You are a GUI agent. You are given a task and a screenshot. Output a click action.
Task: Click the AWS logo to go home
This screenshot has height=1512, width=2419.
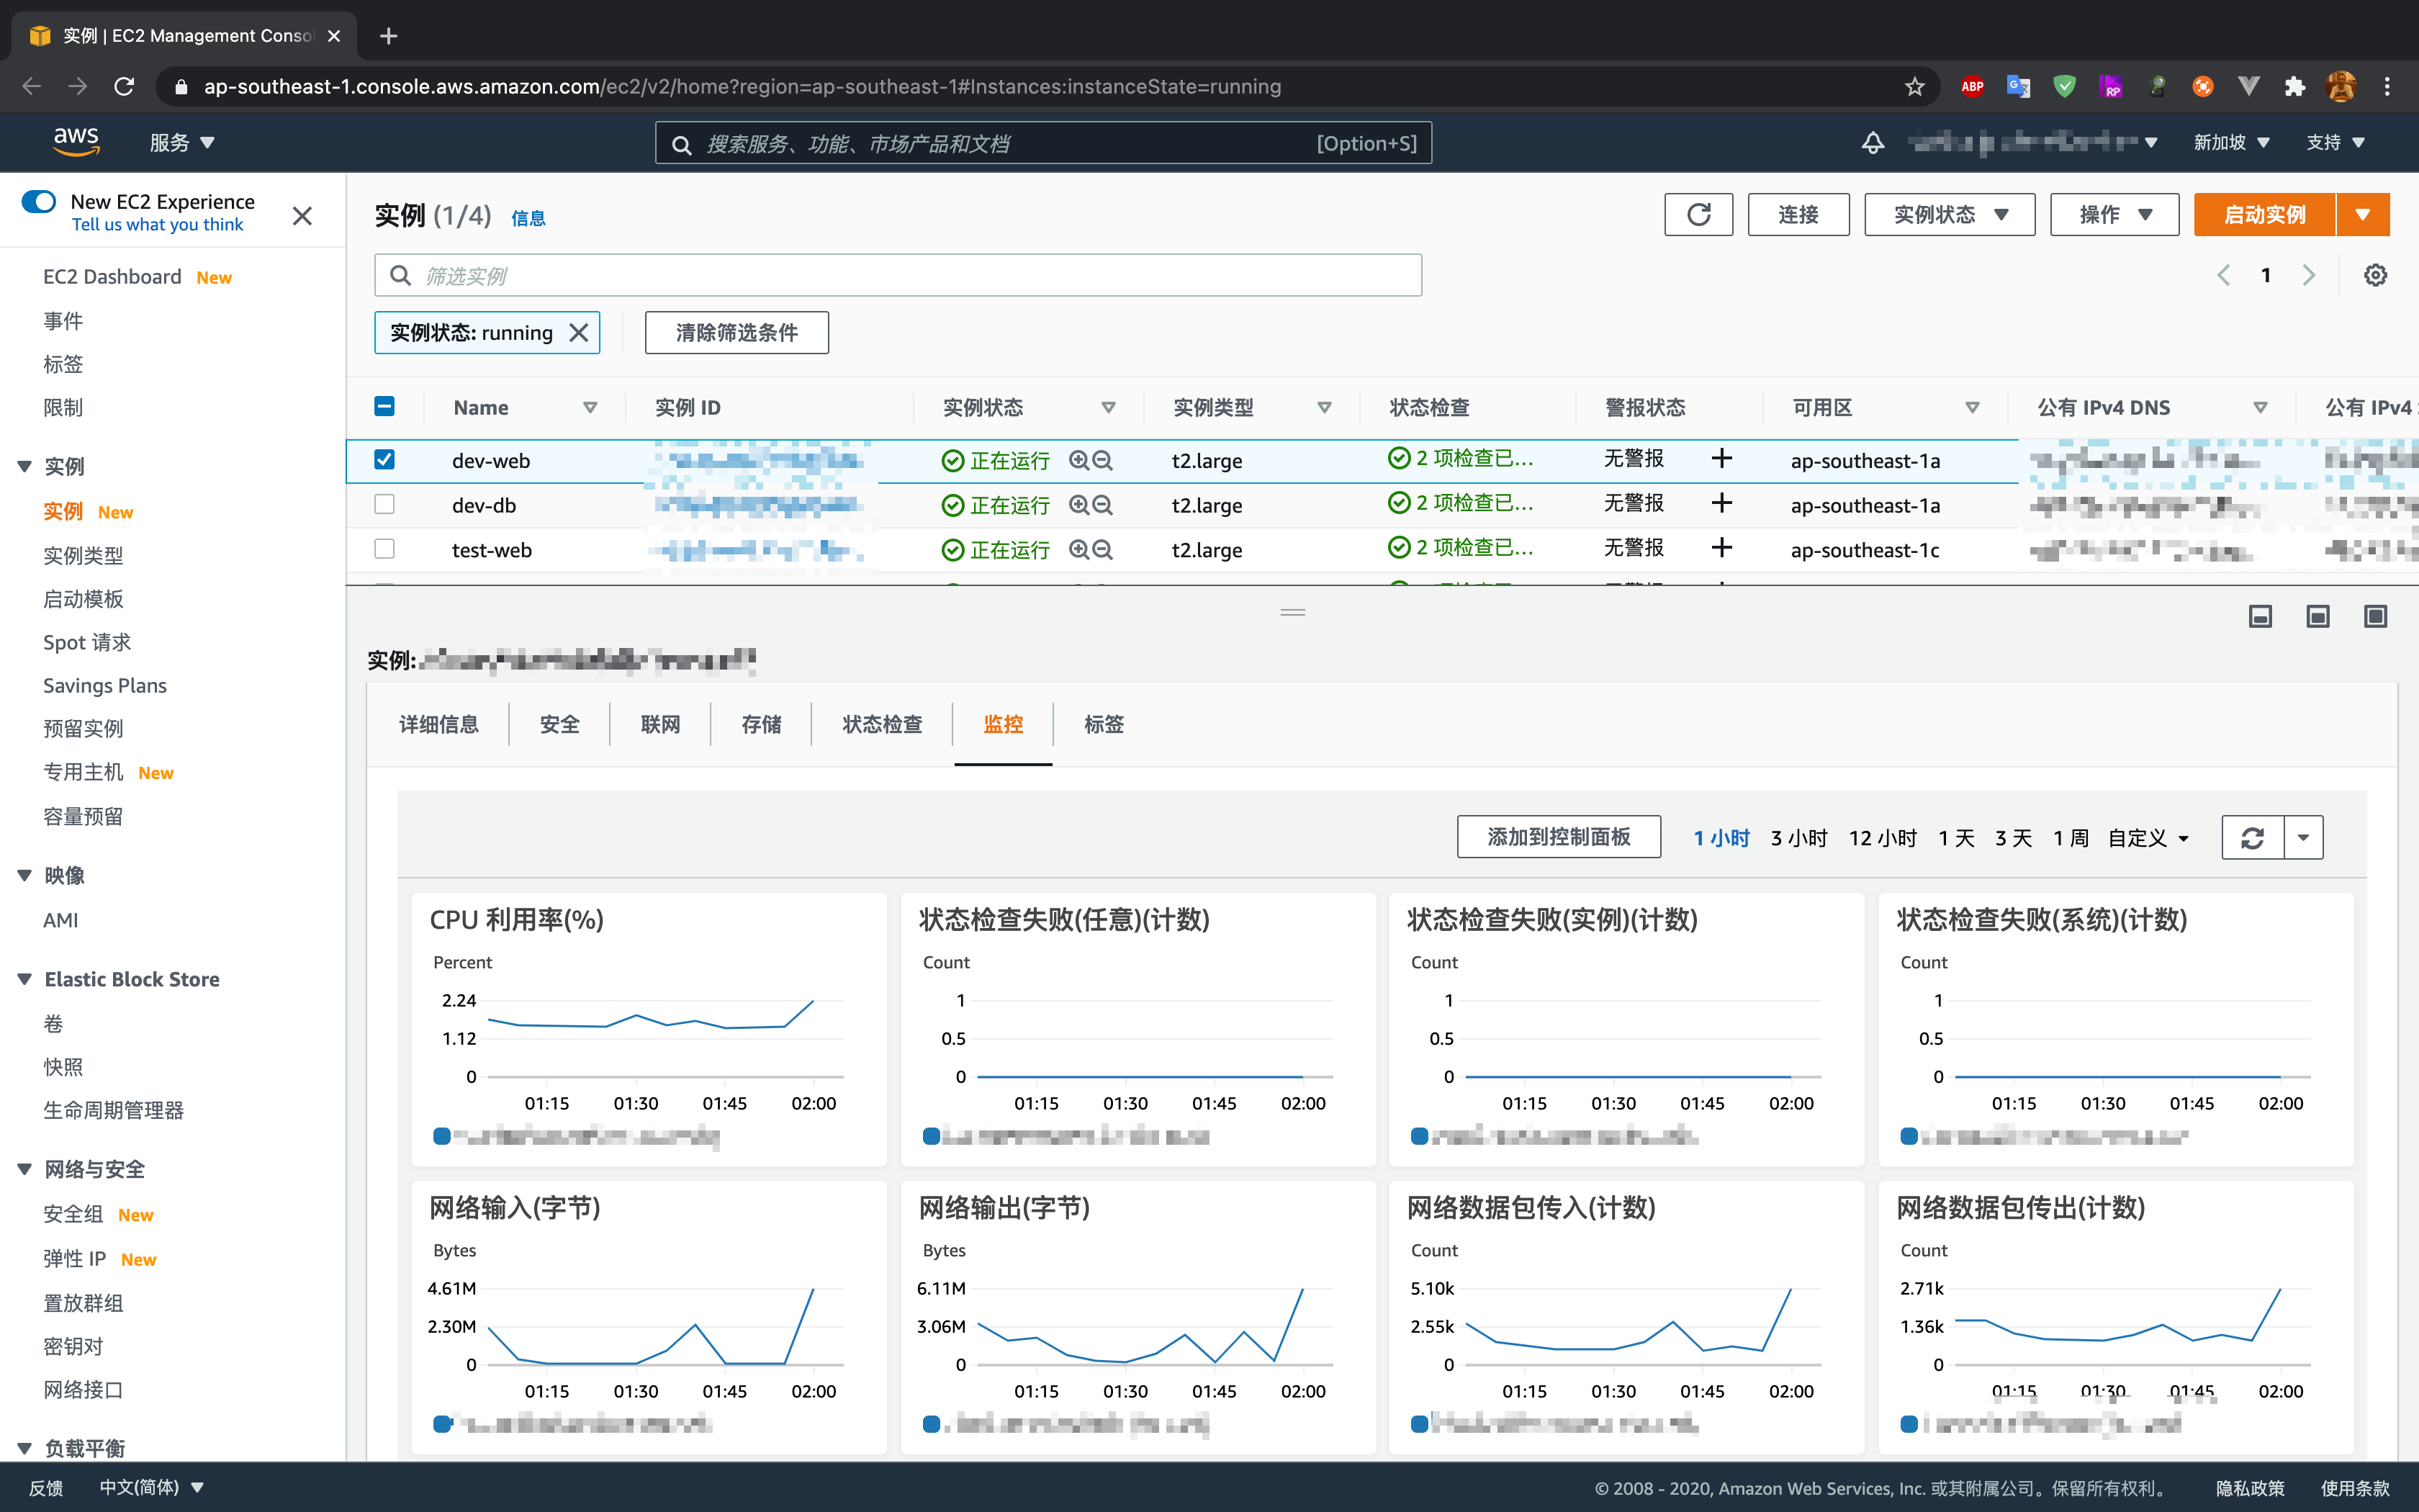(76, 142)
